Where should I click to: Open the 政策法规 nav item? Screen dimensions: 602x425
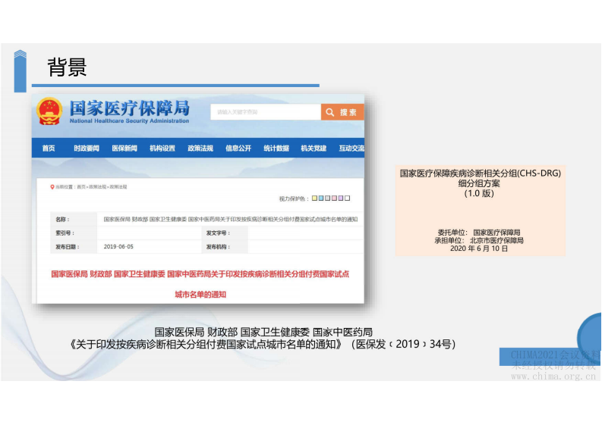[x=200, y=148]
